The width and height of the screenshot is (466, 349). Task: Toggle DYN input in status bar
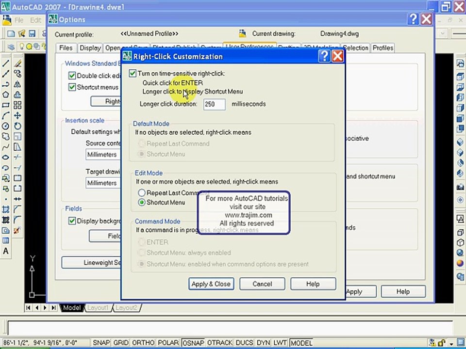pyautogui.click(x=263, y=343)
